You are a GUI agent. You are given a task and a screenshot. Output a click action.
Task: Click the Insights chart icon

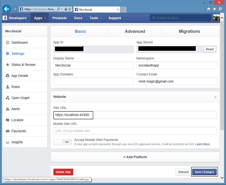[8, 142]
